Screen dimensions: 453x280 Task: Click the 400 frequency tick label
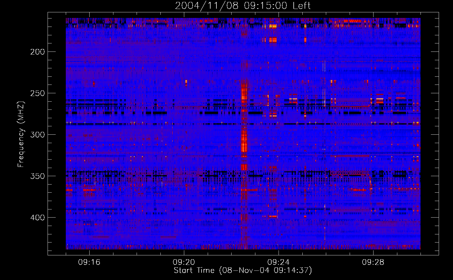[38, 218]
